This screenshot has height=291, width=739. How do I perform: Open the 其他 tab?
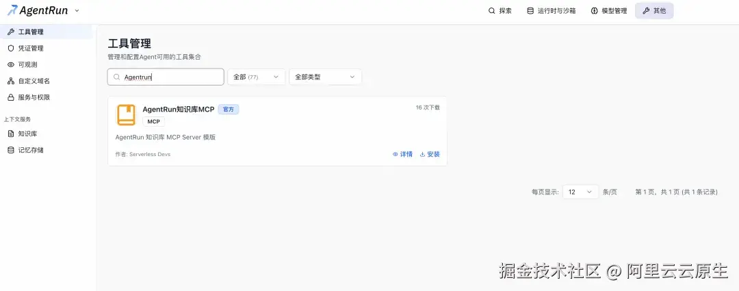click(654, 11)
